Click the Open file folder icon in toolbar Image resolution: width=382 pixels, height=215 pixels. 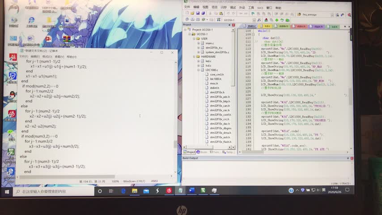(x=192, y=13)
